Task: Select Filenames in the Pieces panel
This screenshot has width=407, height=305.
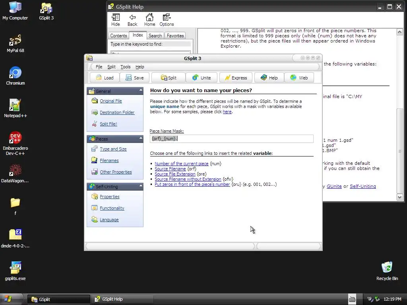Action: (x=109, y=160)
